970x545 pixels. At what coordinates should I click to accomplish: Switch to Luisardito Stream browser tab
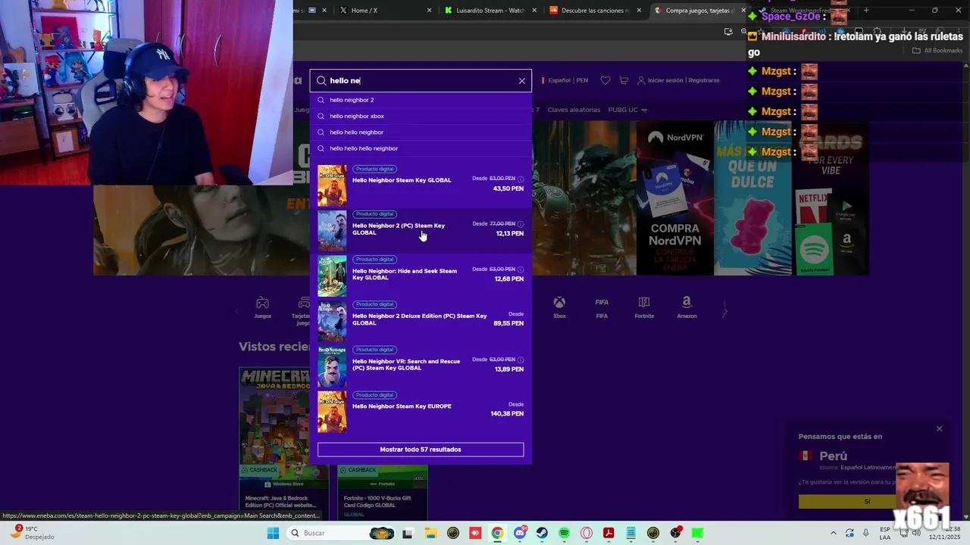pos(490,11)
